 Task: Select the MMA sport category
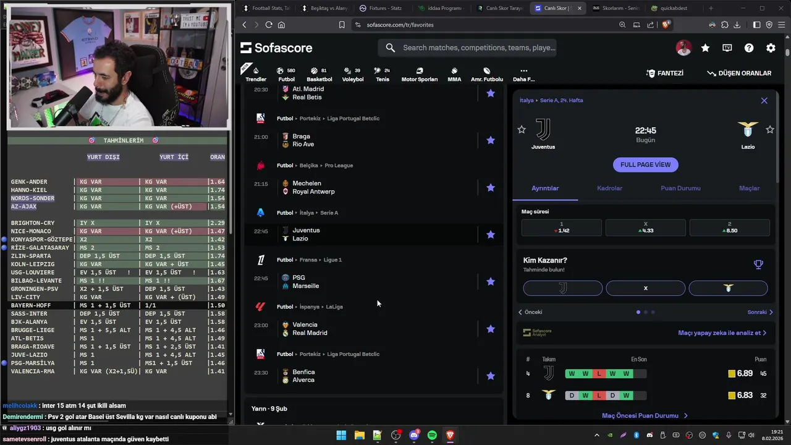[x=454, y=74]
